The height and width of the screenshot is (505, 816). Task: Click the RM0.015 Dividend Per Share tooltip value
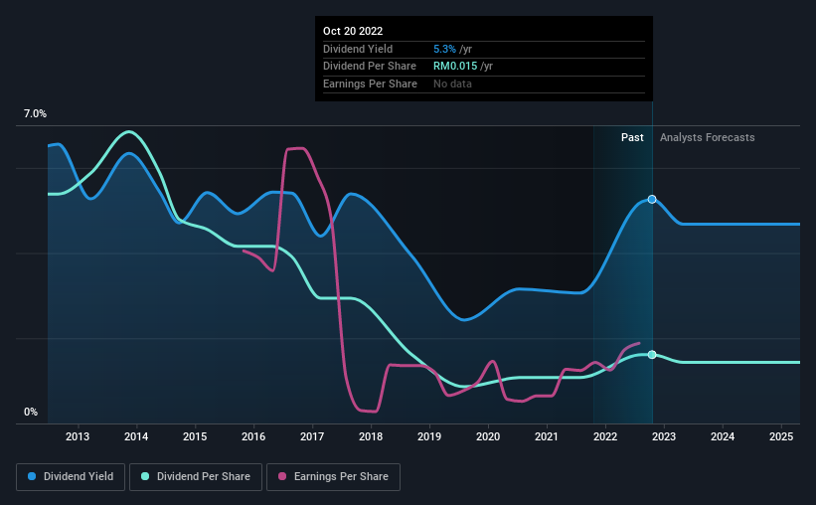point(455,67)
